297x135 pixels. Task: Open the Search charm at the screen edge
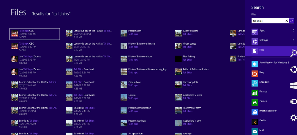coord(293,53)
